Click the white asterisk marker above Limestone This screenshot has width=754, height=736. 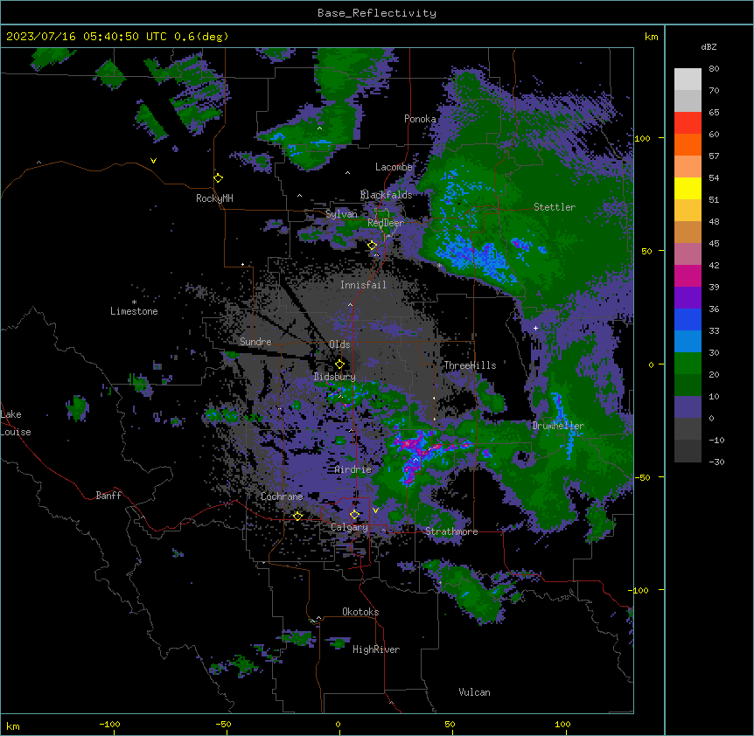coord(134,302)
